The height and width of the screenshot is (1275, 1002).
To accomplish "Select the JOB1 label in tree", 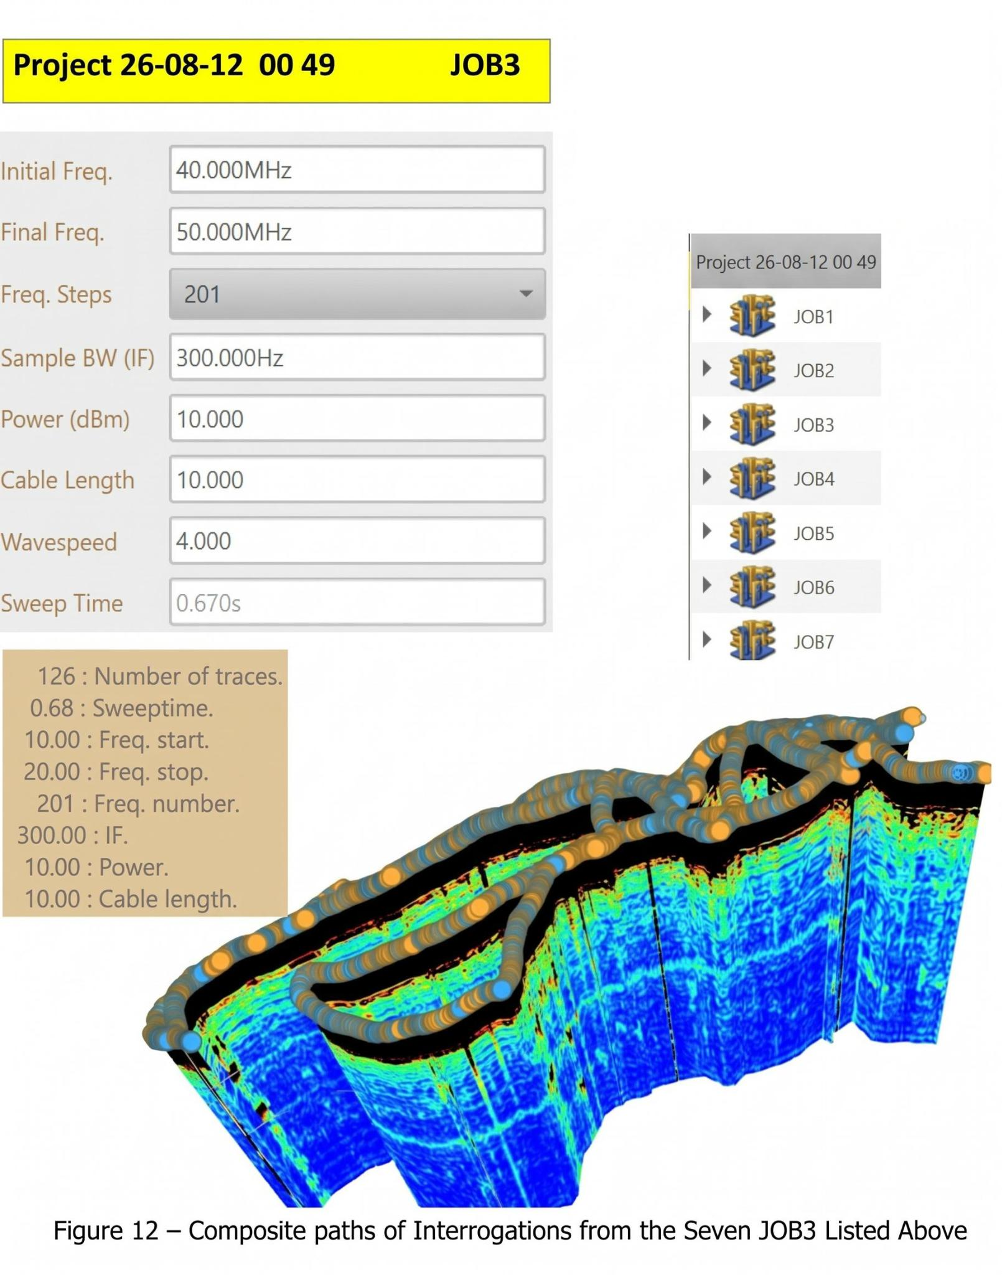I will tap(813, 317).
